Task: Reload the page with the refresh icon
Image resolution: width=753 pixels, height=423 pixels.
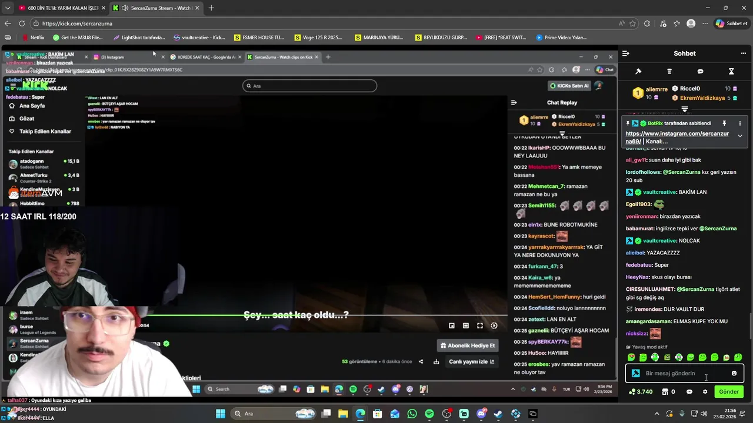Action: [22, 23]
